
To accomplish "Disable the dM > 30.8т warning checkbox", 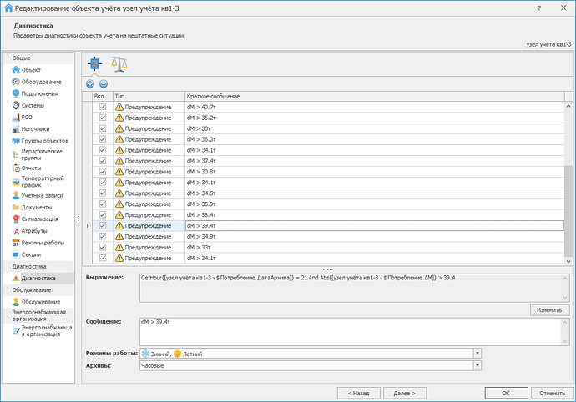I will [103, 172].
